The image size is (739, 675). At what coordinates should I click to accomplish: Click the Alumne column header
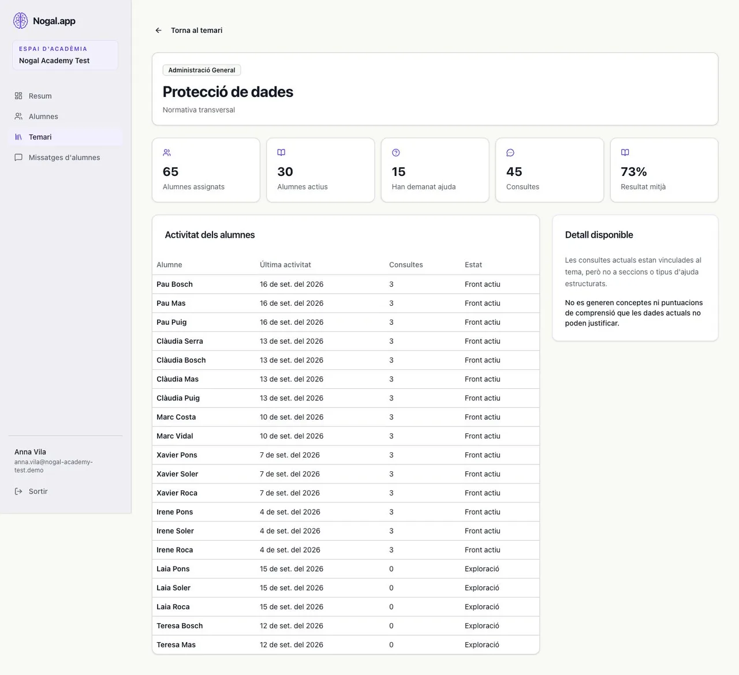point(169,265)
